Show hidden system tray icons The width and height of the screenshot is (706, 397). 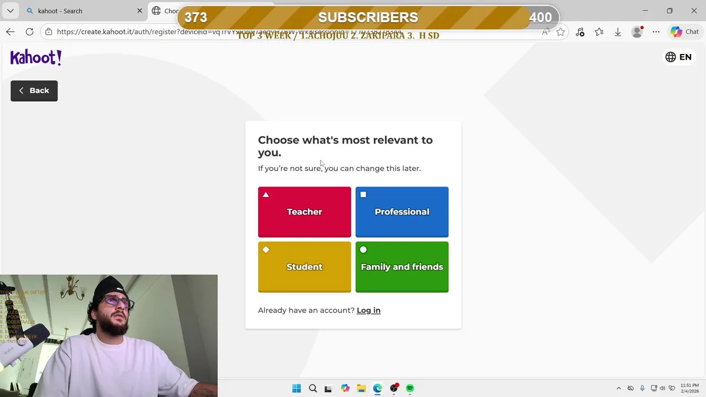618,388
